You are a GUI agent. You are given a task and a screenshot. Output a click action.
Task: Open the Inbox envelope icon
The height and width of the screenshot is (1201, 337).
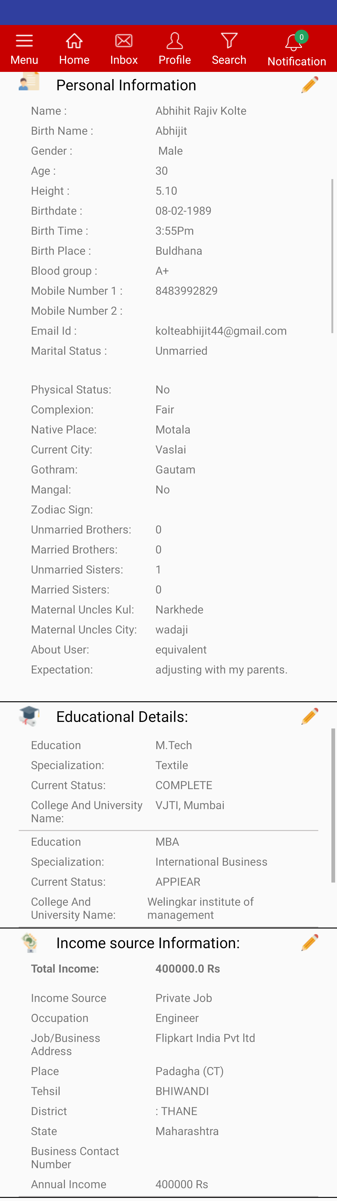tap(124, 41)
